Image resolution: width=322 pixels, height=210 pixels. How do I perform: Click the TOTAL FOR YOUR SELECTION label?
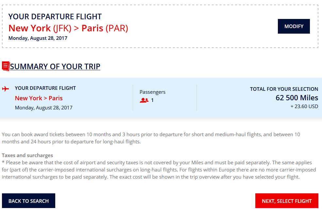tap(284, 89)
